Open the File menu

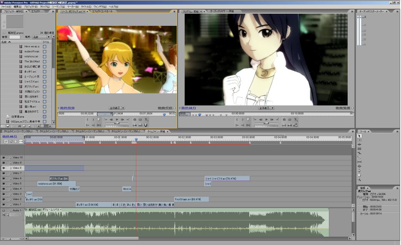click(x=6, y=7)
